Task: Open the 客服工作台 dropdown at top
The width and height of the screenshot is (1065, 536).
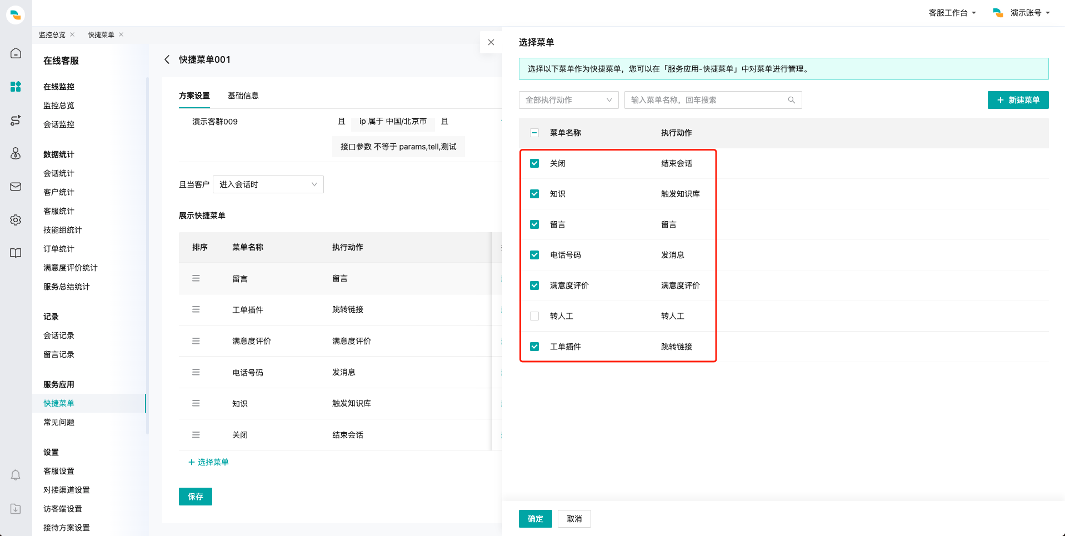Action: coord(952,13)
